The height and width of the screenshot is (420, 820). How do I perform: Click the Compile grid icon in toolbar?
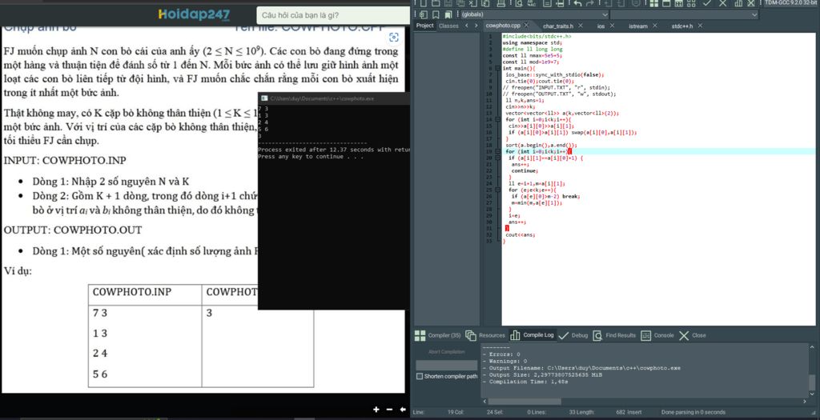(653, 3)
